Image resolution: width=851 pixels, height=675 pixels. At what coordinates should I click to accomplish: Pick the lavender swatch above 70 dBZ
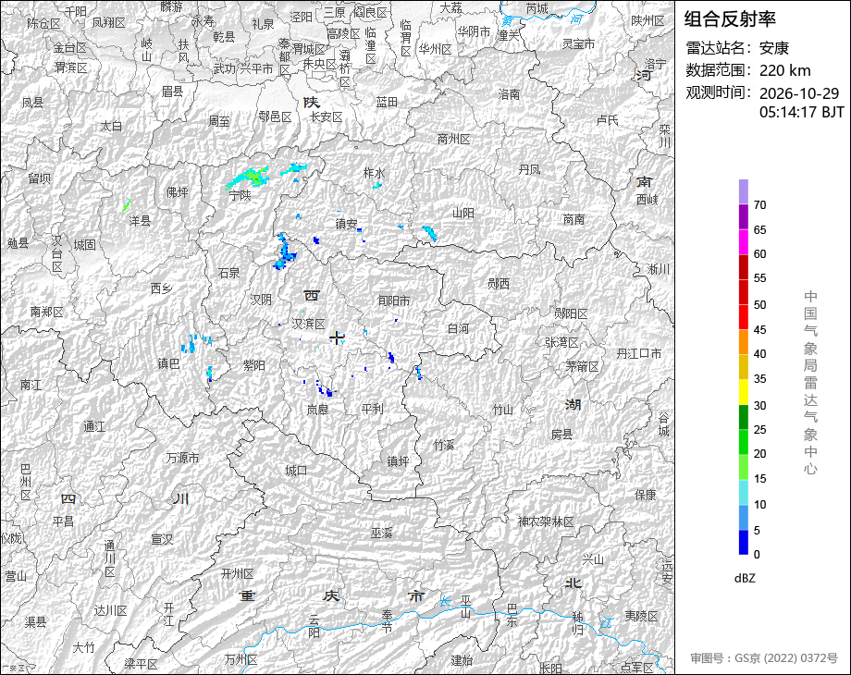[x=744, y=191]
